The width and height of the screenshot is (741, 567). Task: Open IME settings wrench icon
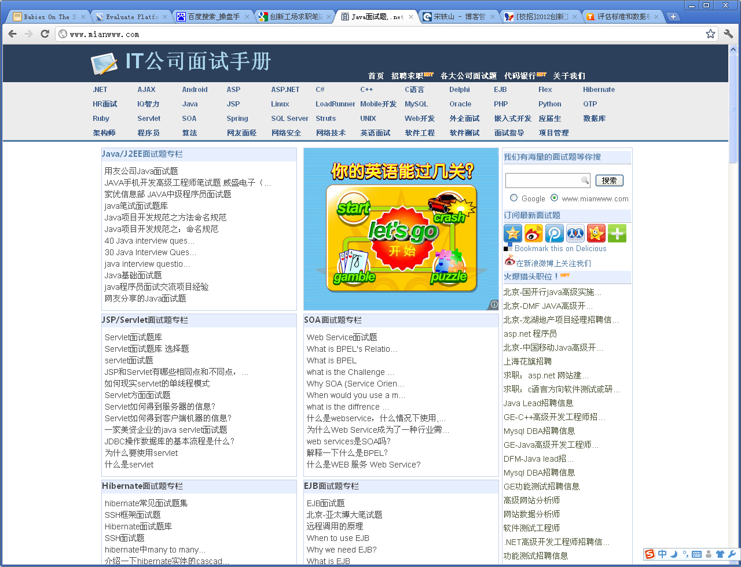coord(732,554)
